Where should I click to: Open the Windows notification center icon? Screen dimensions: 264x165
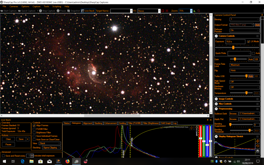(x=258, y=161)
